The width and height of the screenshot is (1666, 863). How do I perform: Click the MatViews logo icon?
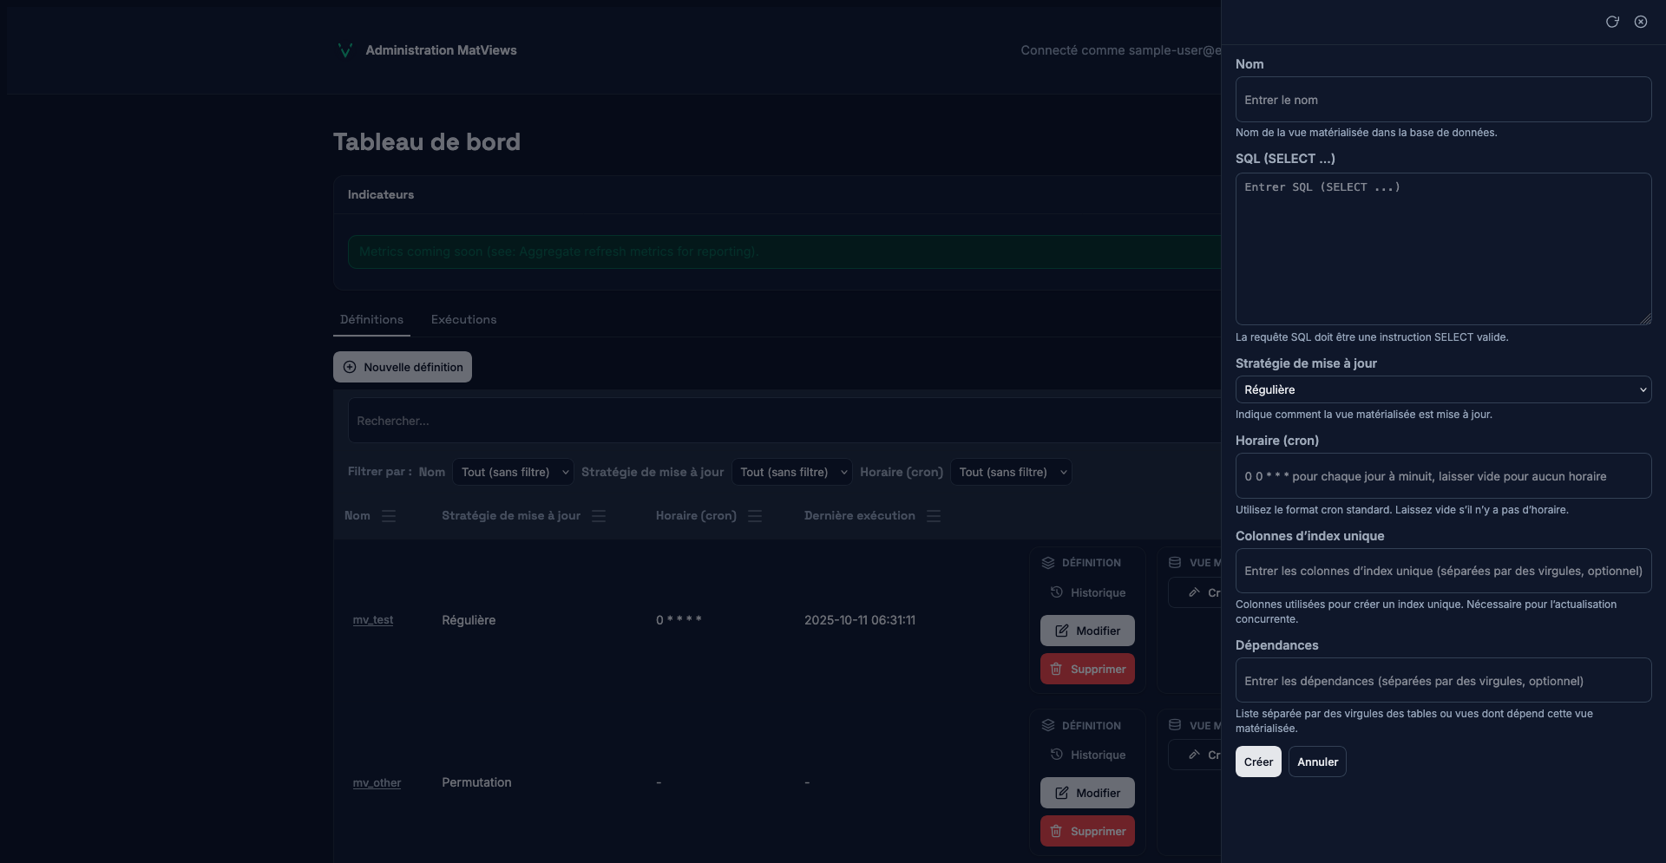344,50
